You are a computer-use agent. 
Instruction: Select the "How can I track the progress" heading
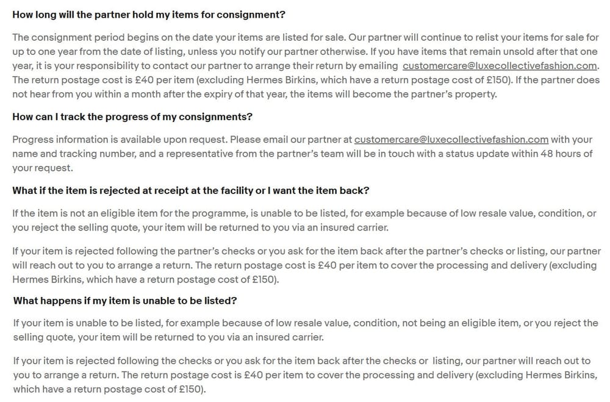[x=132, y=116]
